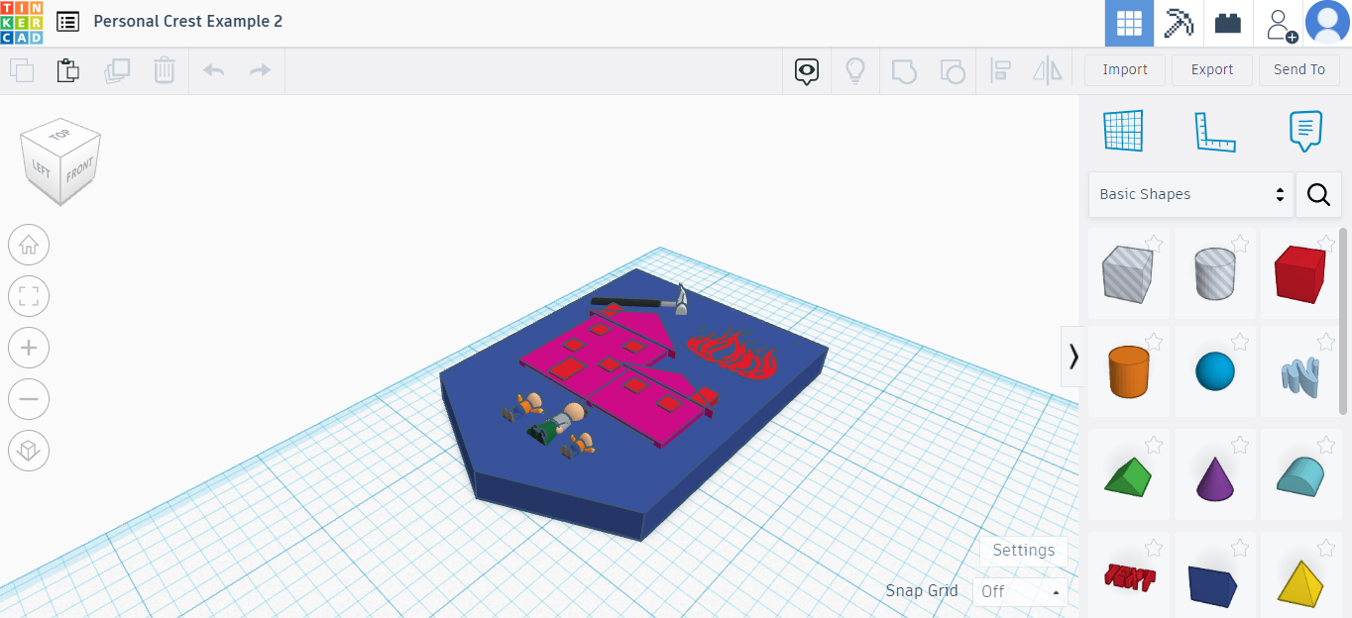Click the light bulb visibility icon
Image resolution: width=1352 pixels, height=618 pixels.
tap(854, 70)
